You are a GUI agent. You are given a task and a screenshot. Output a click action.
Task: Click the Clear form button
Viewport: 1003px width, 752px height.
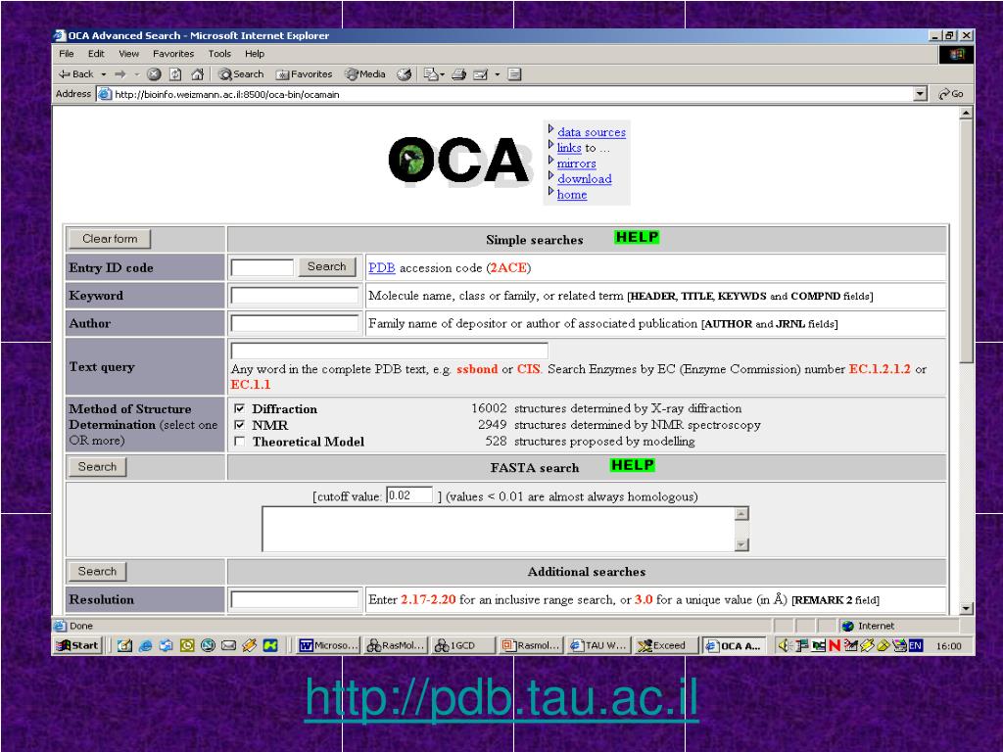(x=110, y=239)
